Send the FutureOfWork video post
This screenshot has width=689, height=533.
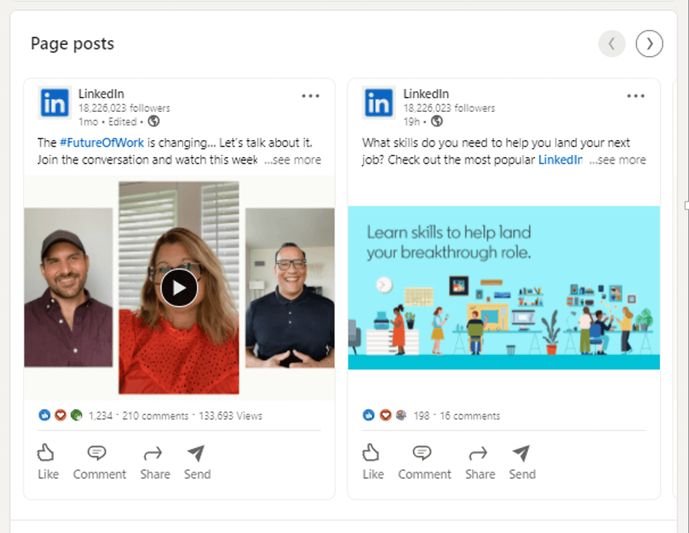[x=197, y=462]
